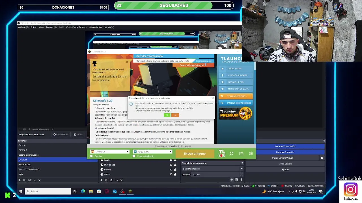
Task: Open the Herramientas menu
Action: [x=95, y=27]
